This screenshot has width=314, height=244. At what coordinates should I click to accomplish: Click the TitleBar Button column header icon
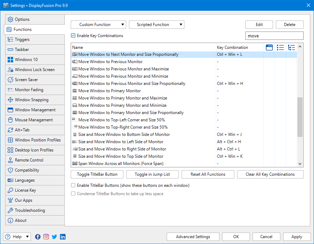[x=269, y=47]
